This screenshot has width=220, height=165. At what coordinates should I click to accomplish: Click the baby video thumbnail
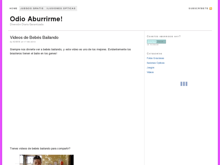[x=46, y=160]
